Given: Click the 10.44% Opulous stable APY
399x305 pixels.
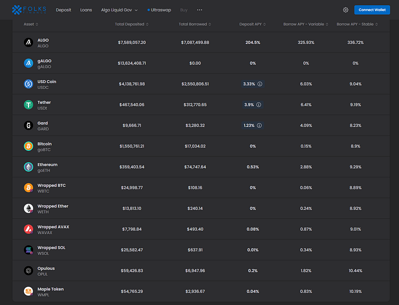Looking at the screenshot, I should pos(356,271).
